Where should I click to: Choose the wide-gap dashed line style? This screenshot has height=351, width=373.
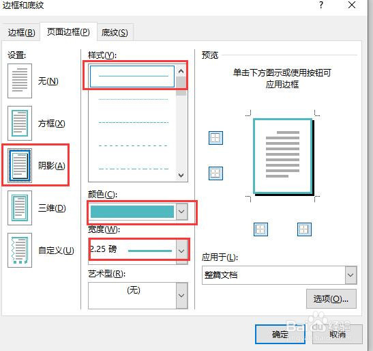pos(133,145)
